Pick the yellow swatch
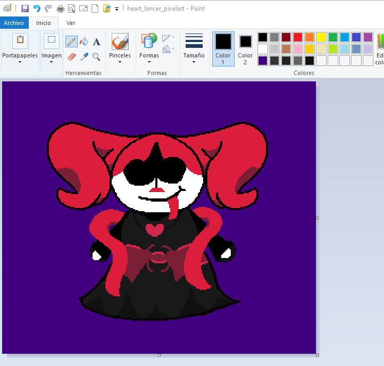This screenshot has height=366, width=384. (321, 37)
